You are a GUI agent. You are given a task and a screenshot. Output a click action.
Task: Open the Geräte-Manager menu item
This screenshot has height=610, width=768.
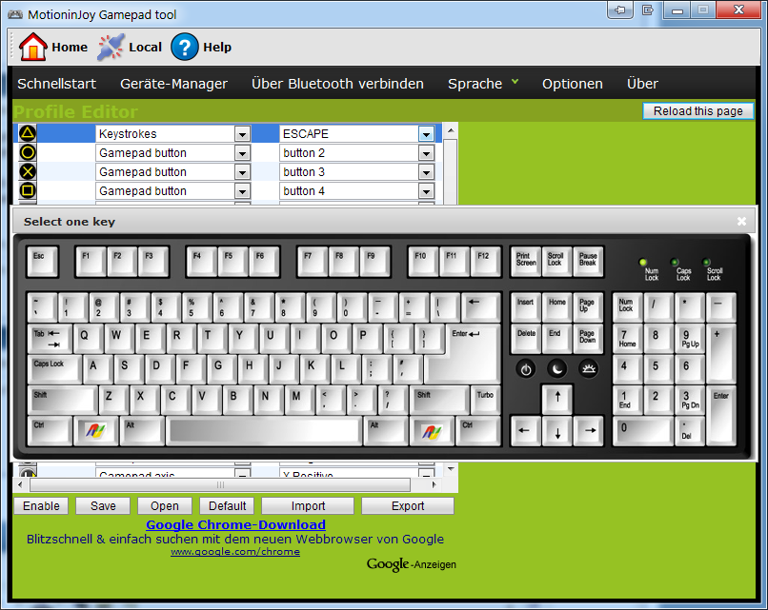[x=173, y=84]
